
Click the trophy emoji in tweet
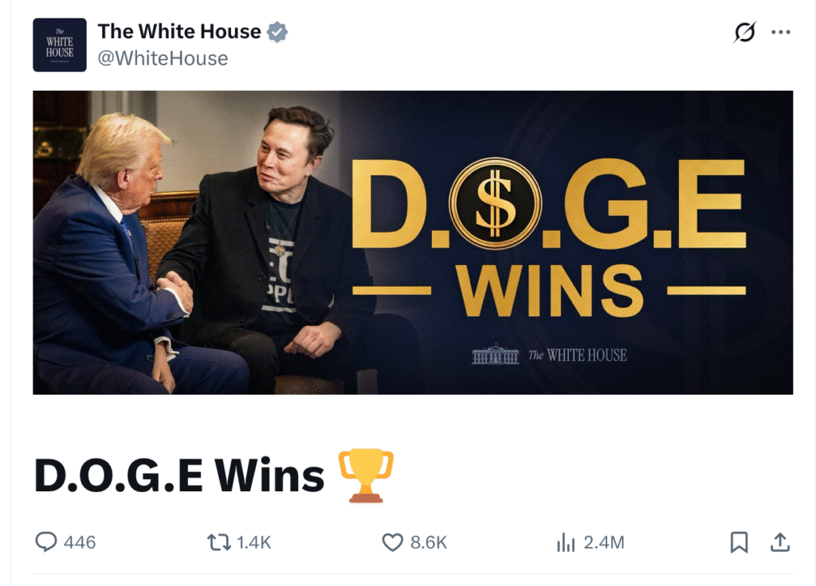coord(366,475)
